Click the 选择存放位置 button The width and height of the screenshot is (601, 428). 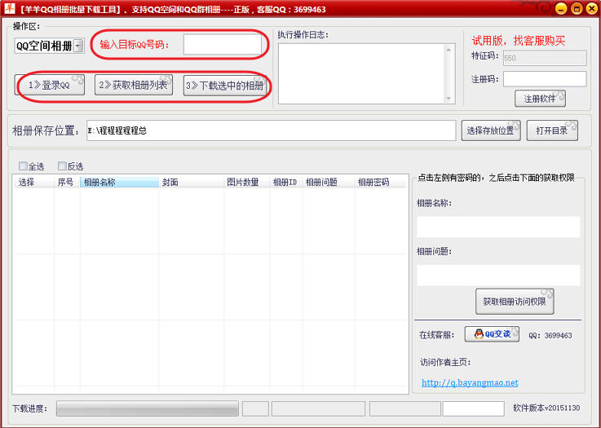tap(491, 130)
